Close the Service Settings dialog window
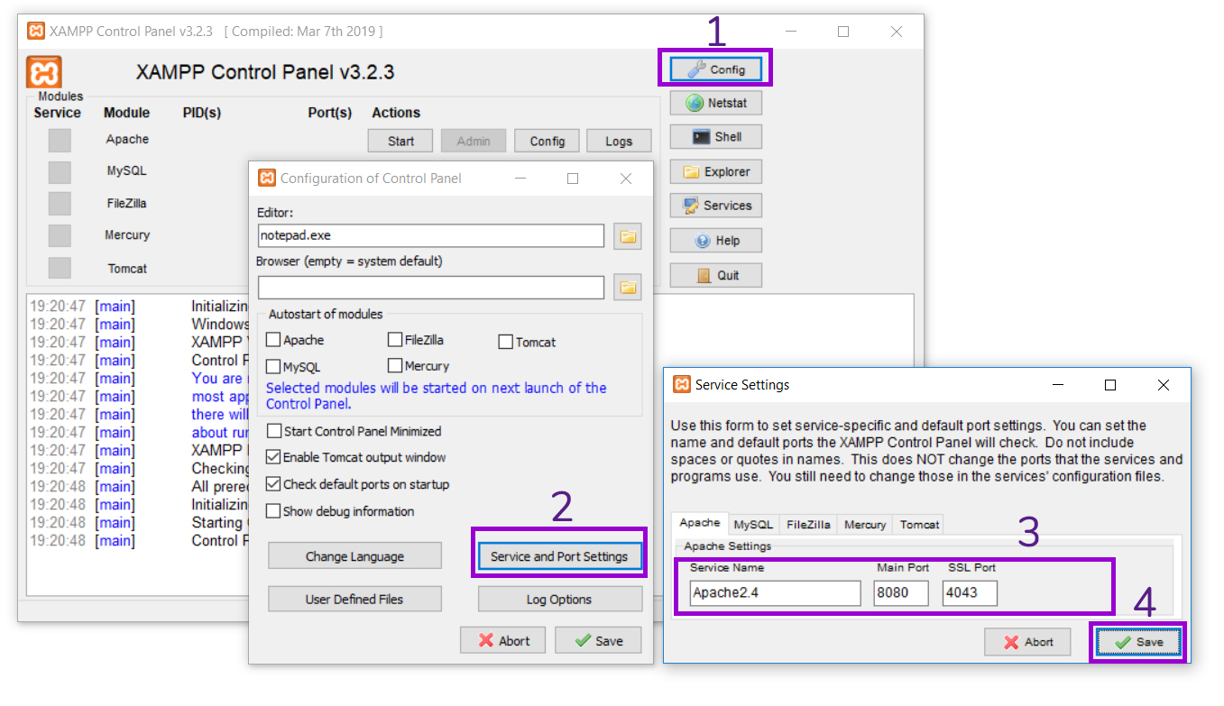 [x=1163, y=385]
